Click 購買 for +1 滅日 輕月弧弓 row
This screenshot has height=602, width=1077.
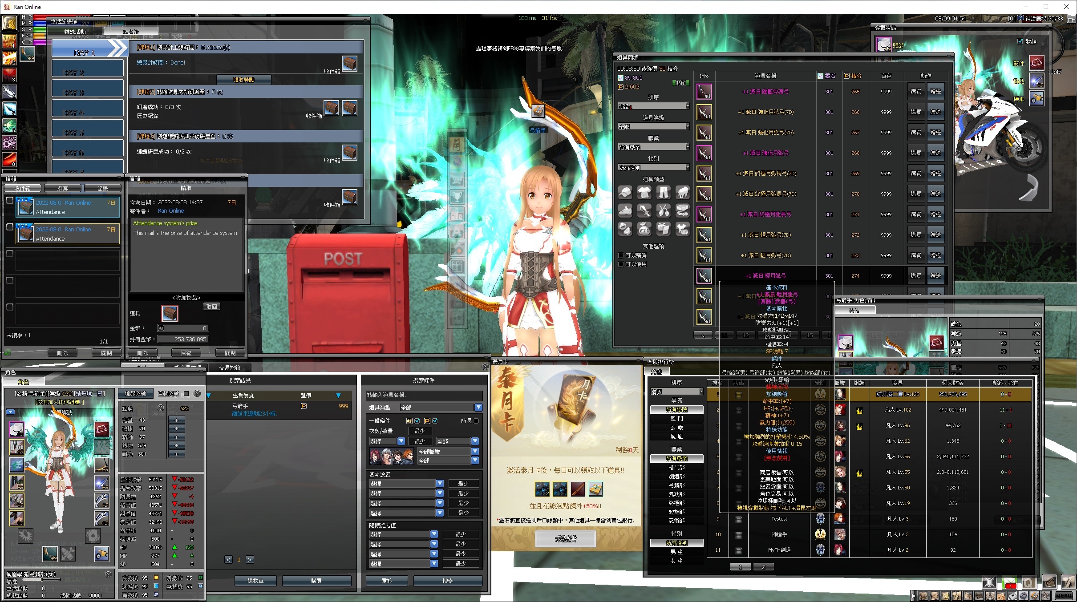pyautogui.click(x=916, y=276)
